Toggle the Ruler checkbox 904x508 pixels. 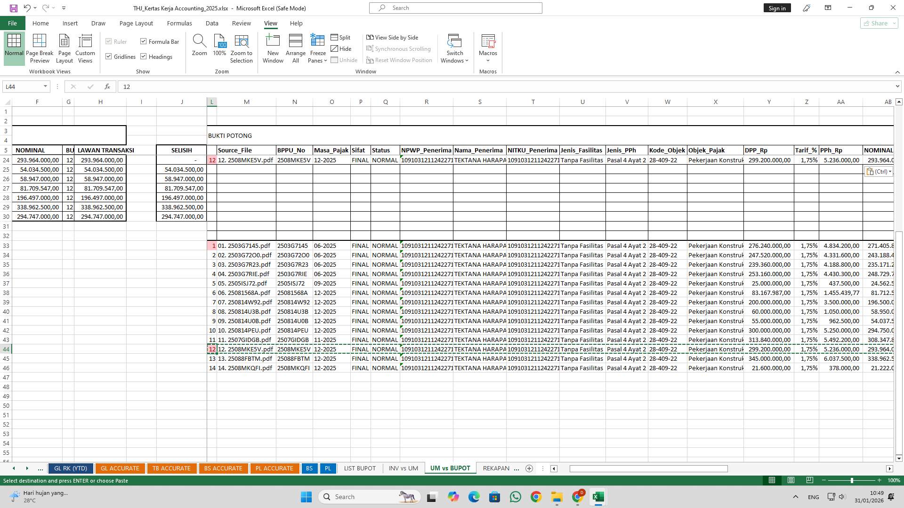click(x=108, y=41)
